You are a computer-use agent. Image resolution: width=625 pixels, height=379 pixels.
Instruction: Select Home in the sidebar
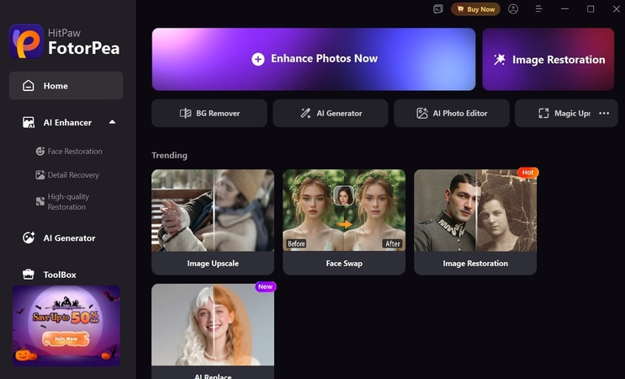(x=66, y=85)
